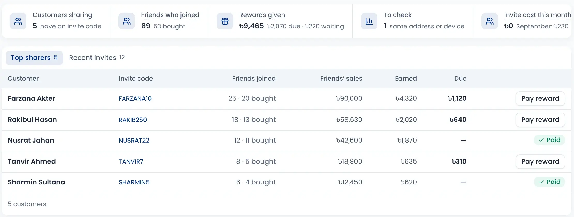Viewport: 574px width, 217px height.
Task: Click the 'same address or device' text
Action: point(427,26)
